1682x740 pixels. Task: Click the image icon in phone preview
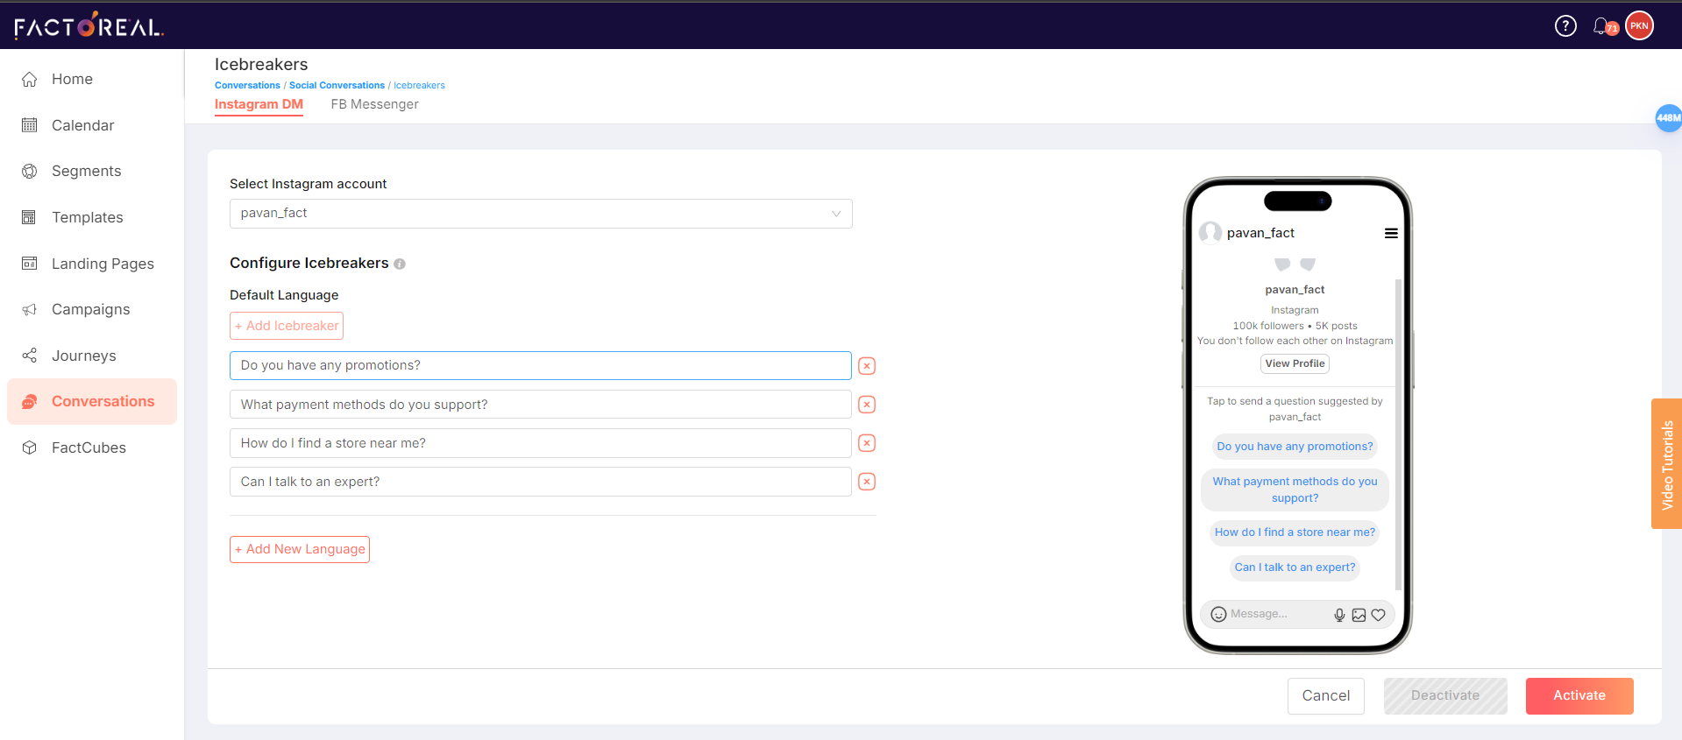(1359, 615)
